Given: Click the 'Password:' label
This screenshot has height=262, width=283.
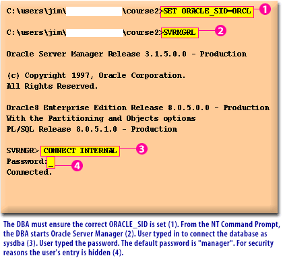Looking at the screenshot, I should [26, 161].
